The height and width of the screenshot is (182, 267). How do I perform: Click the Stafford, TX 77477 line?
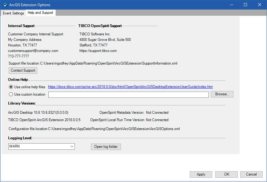[x=93, y=45]
